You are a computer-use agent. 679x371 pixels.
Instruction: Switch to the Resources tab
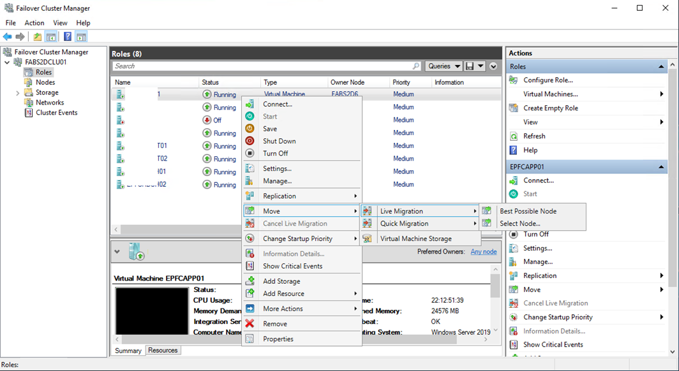163,350
